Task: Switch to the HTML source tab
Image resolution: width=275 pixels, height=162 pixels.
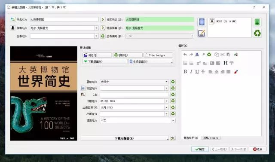Action: click(x=211, y=138)
